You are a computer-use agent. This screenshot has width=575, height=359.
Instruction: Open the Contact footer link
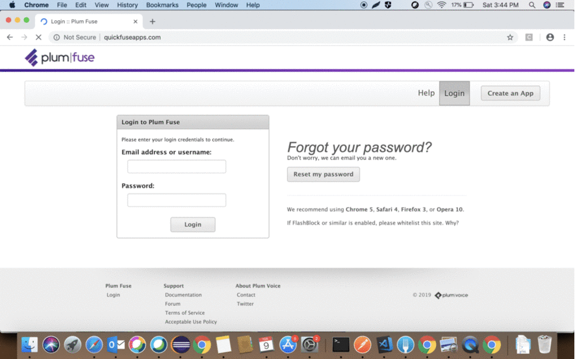point(246,295)
